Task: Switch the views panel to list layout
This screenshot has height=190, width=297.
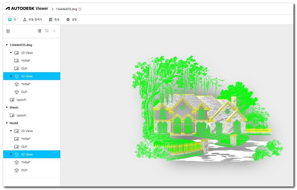Action: point(39,31)
